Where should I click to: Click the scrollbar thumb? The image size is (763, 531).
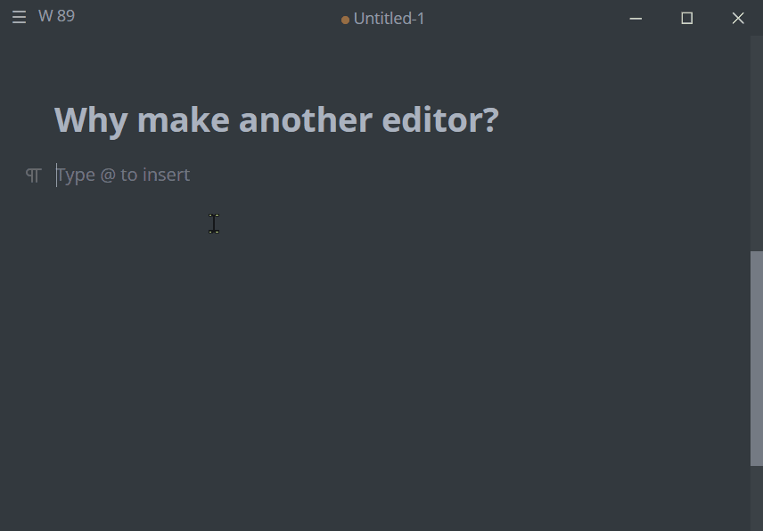point(756,356)
